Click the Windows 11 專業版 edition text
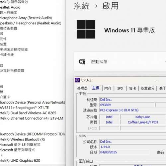The image size is (166, 166). pos(129,30)
